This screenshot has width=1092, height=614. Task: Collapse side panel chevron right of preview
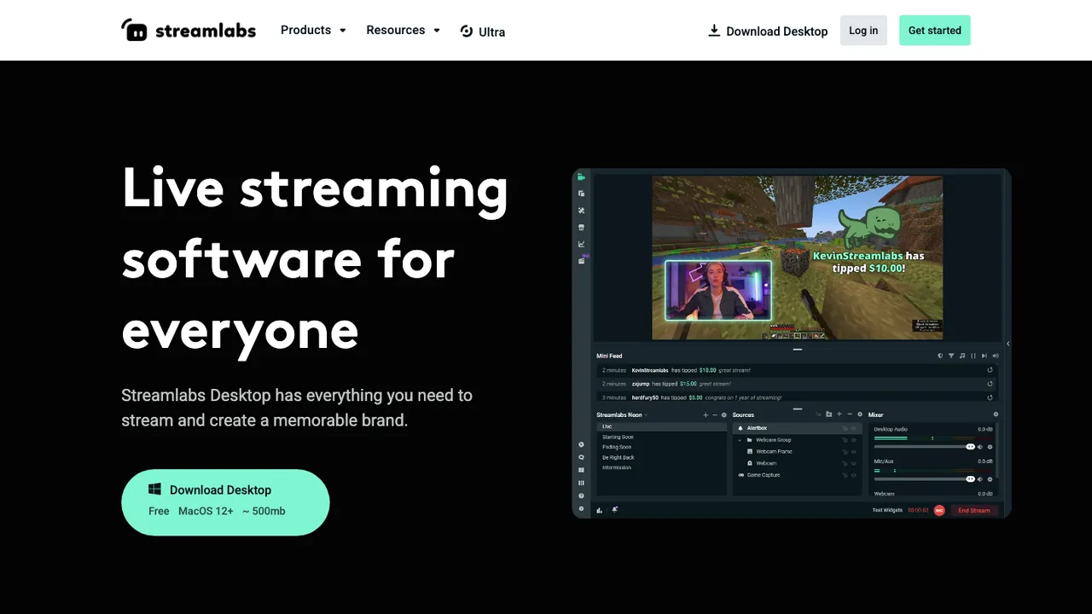coord(1008,344)
